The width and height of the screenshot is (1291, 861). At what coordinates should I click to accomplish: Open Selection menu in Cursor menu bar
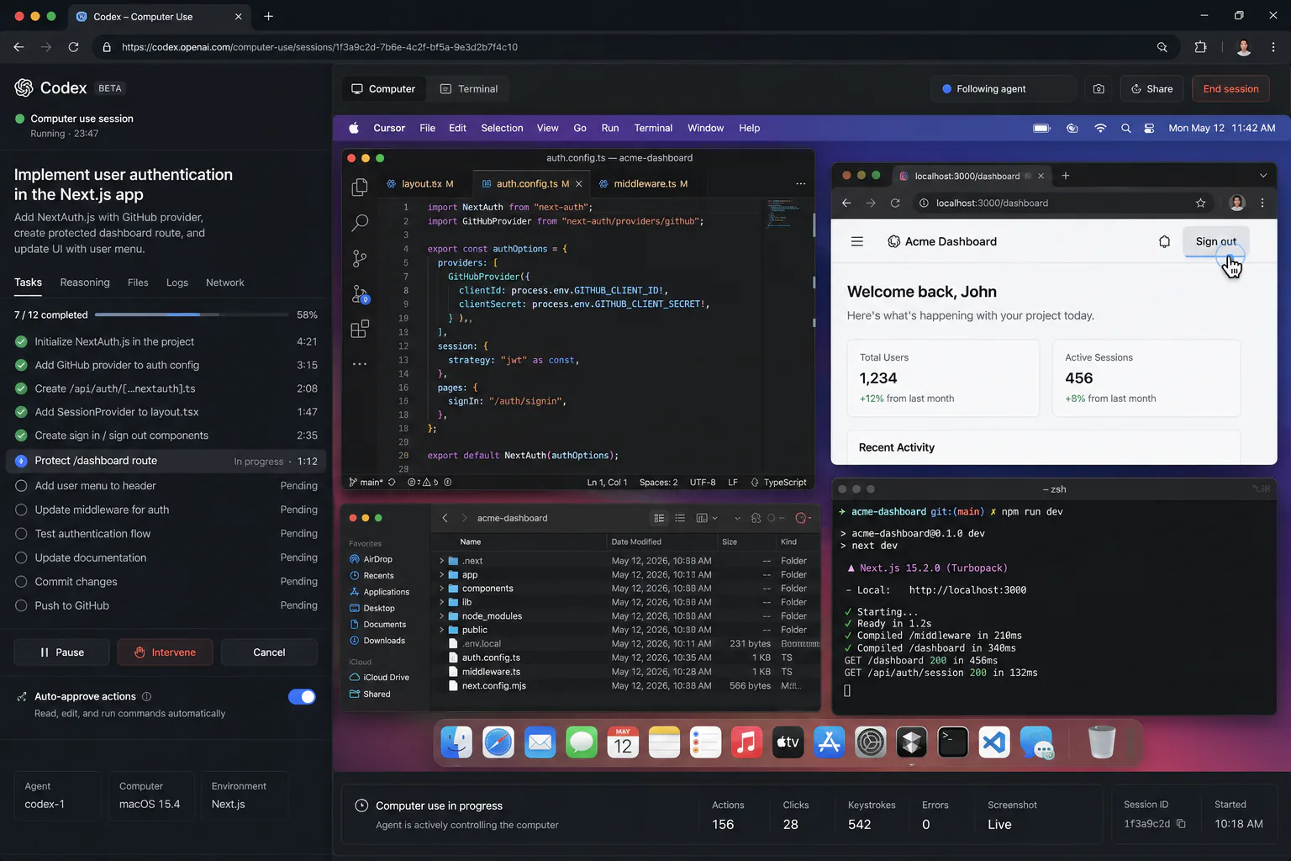click(x=502, y=128)
